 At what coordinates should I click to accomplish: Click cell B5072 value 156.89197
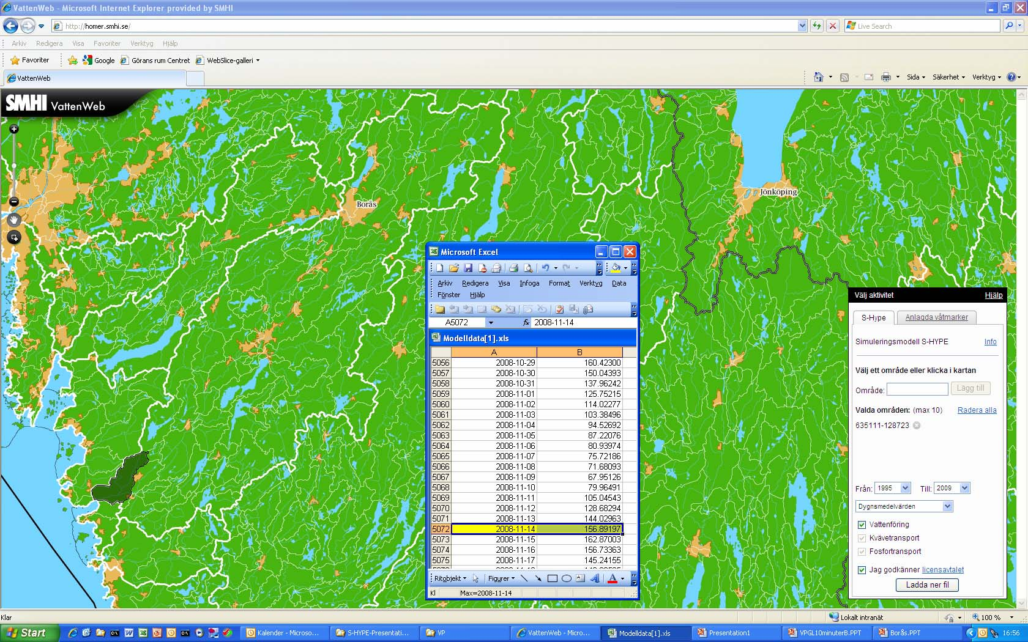click(x=579, y=529)
